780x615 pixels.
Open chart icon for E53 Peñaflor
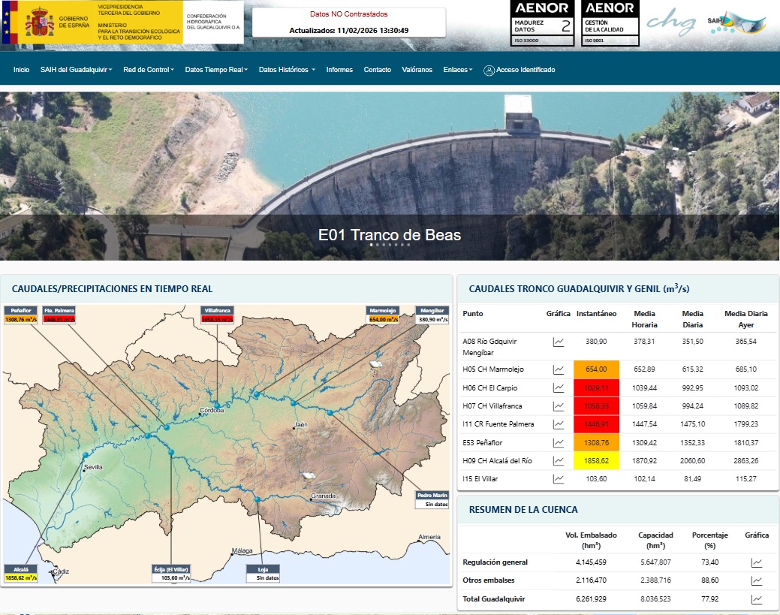pyautogui.click(x=558, y=442)
